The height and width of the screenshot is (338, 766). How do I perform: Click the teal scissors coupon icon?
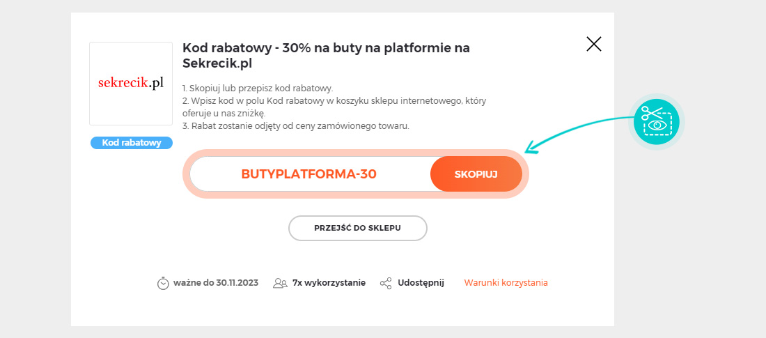point(657,122)
